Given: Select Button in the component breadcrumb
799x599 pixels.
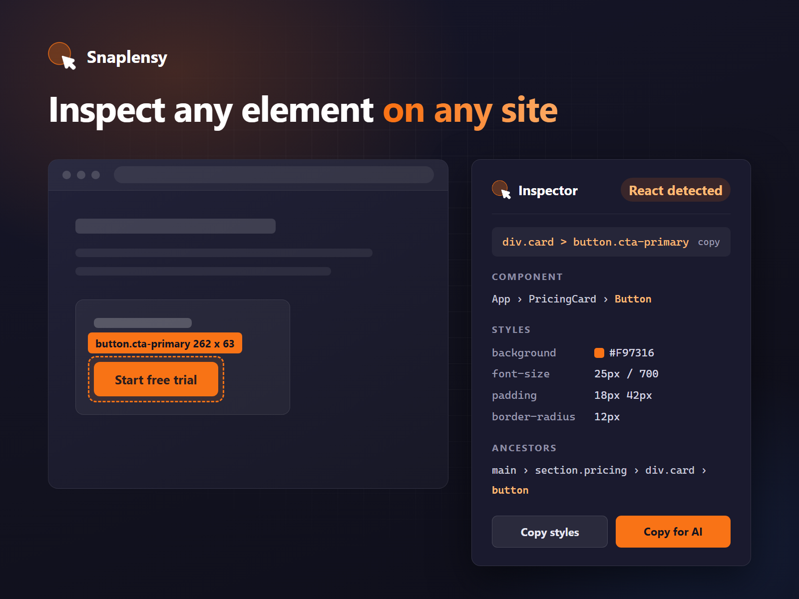Looking at the screenshot, I should point(633,299).
